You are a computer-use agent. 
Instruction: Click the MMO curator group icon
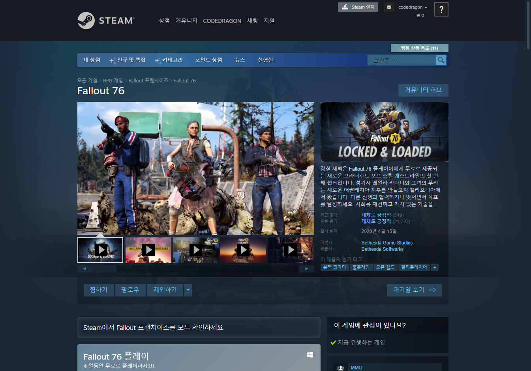point(340,367)
